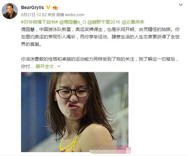This screenshot has height=156, width=187.
Task: Visit the @傅园慧o_O mention
Action: 72,22
